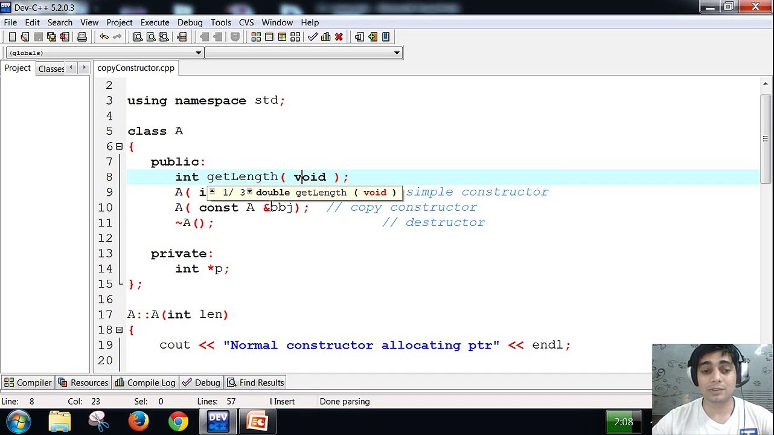The width and height of the screenshot is (774, 435).
Task: Click the Rebuild All toolbar icon
Action: point(295,37)
